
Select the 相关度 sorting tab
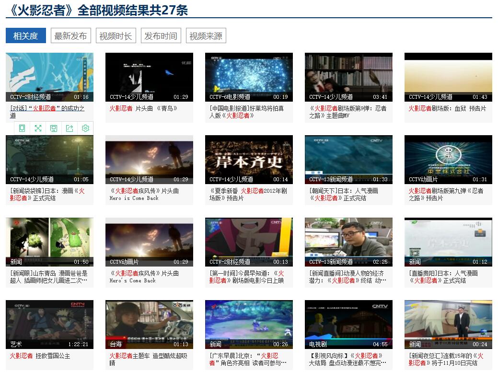pyautogui.click(x=25, y=35)
